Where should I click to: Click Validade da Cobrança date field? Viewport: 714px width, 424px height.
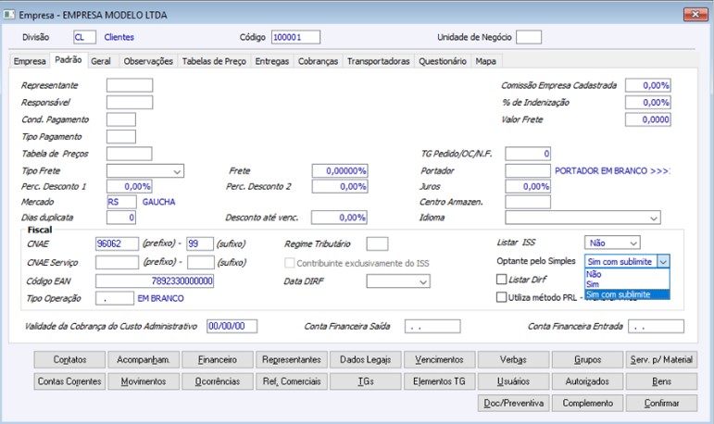click(232, 326)
